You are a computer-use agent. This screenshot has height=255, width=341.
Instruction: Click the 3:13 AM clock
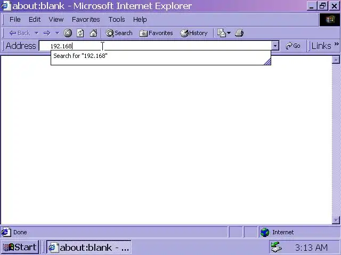coord(311,248)
